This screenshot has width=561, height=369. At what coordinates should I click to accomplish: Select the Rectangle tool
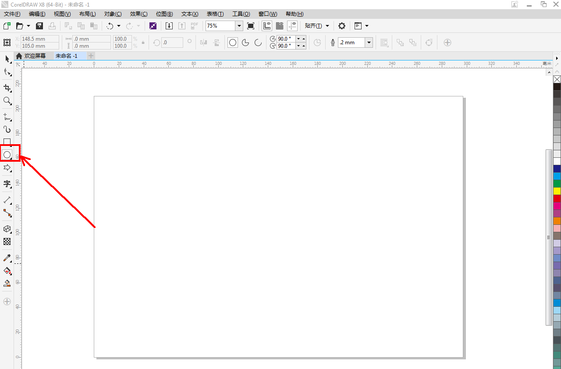click(x=7, y=142)
